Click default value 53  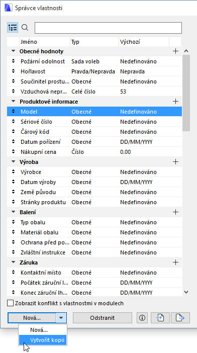[123, 92]
